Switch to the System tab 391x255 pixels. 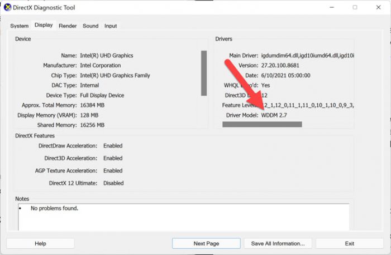pyautogui.click(x=20, y=26)
